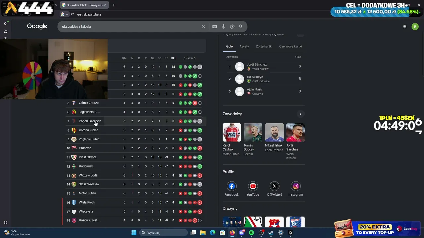Open the AI sparkle sidebar icon
This screenshot has width=424, height=238.
[5, 23]
